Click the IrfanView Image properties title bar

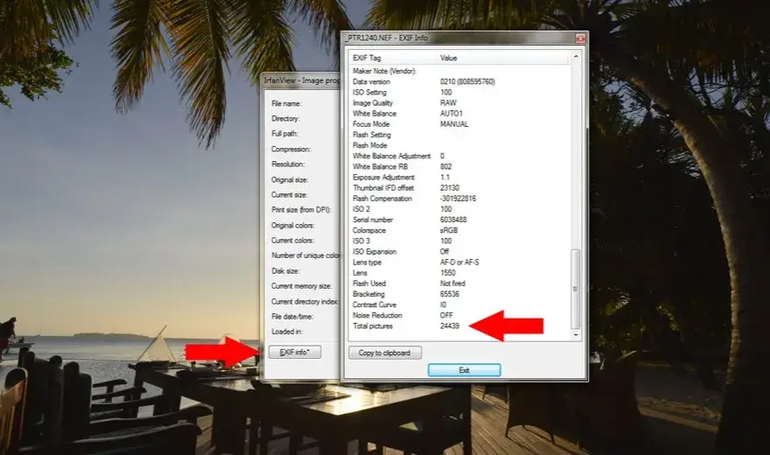(x=302, y=80)
